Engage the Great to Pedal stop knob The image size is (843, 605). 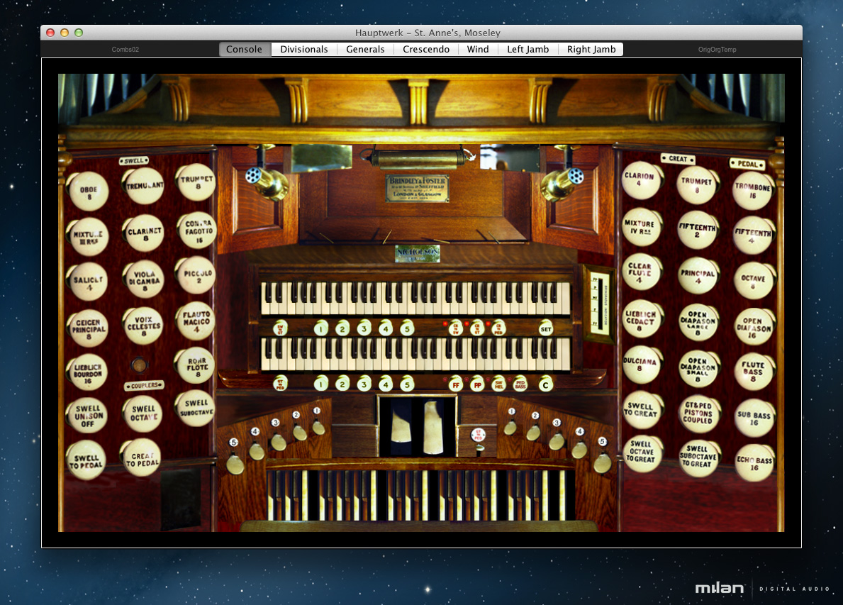coord(142,458)
